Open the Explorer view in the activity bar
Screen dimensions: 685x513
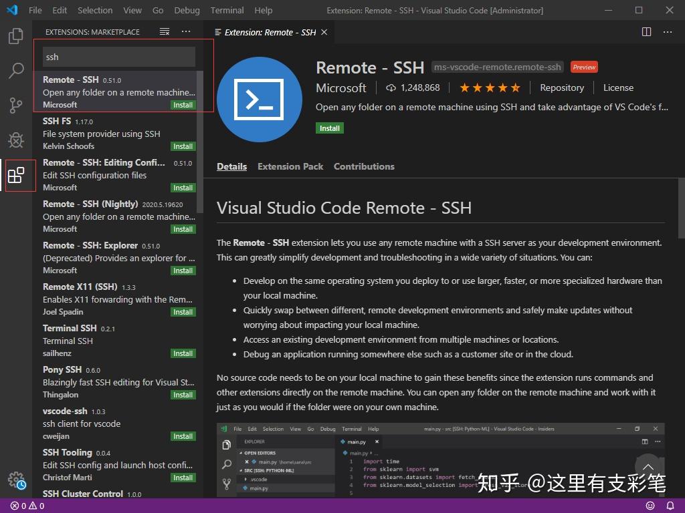(x=15, y=37)
